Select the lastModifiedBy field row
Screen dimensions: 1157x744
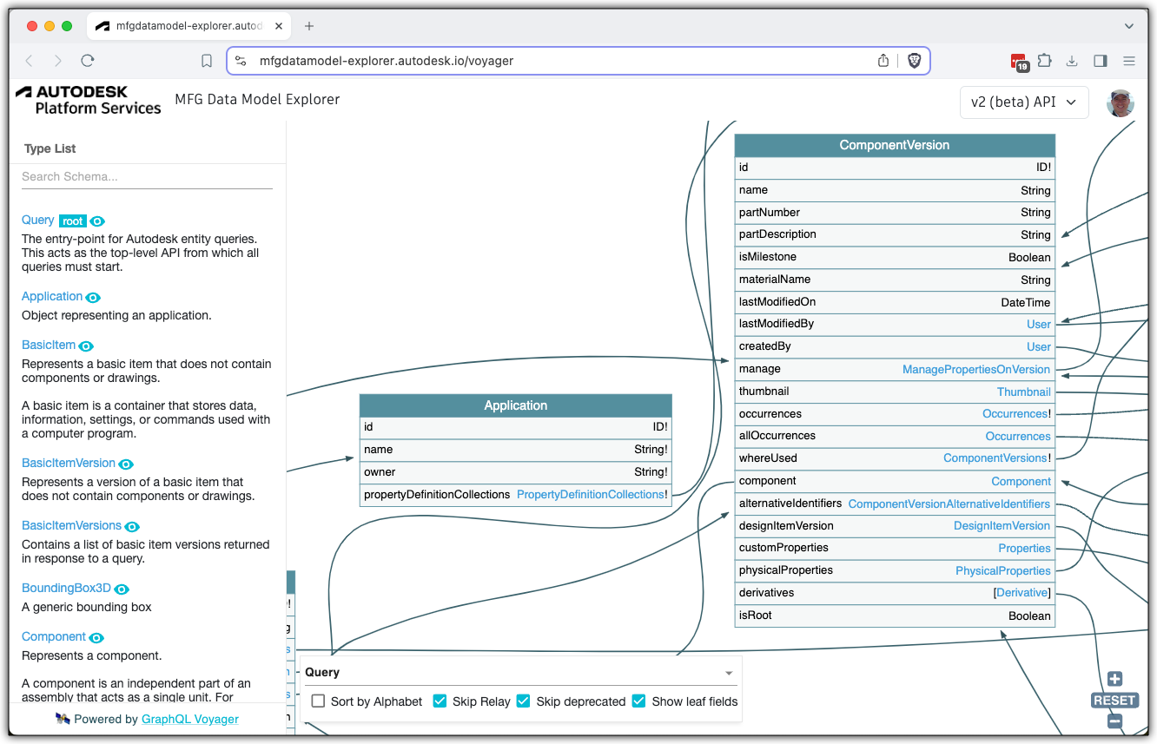[x=895, y=324]
